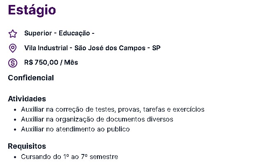
Task: Click bullet before 'Auxiliar na correção'
Action: click(15, 110)
